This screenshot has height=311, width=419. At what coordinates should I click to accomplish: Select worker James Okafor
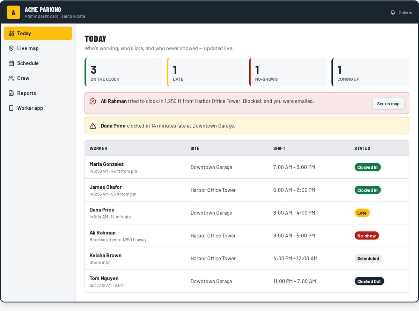(x=105, y=187)
